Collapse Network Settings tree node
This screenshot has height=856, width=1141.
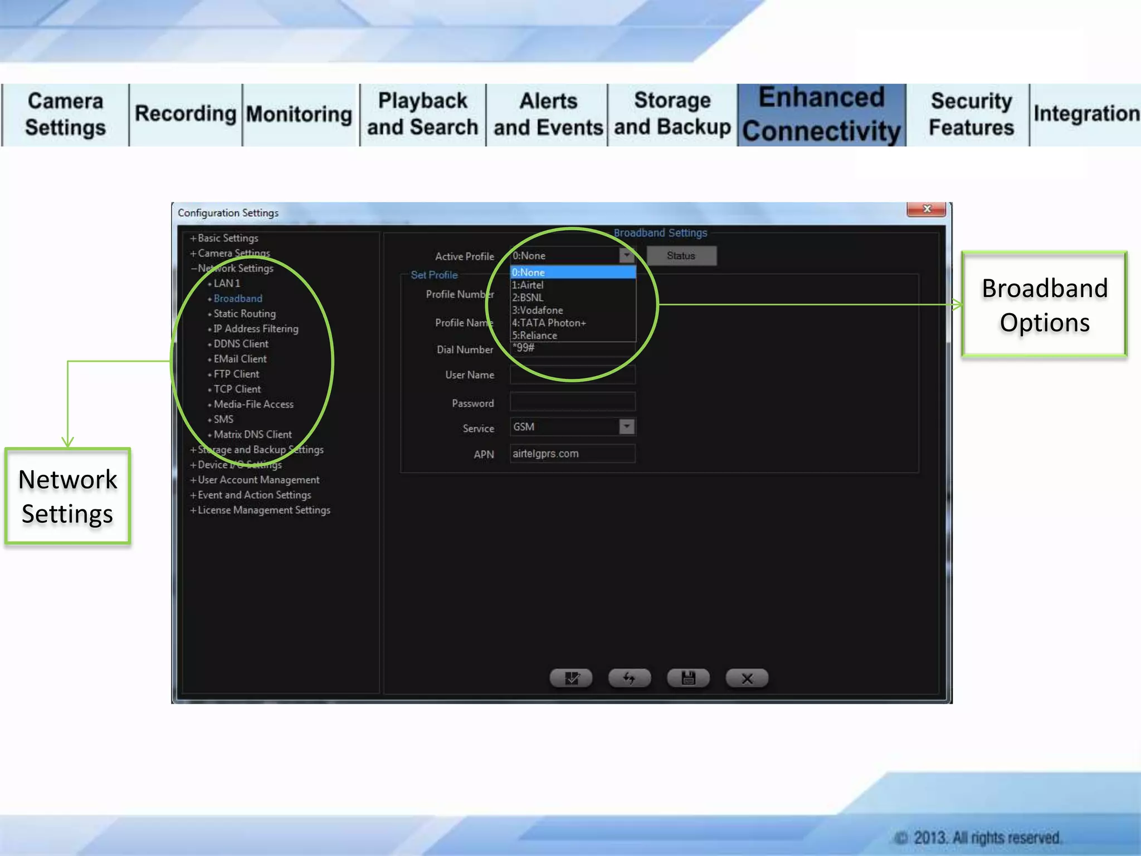(x=193, y=269)
